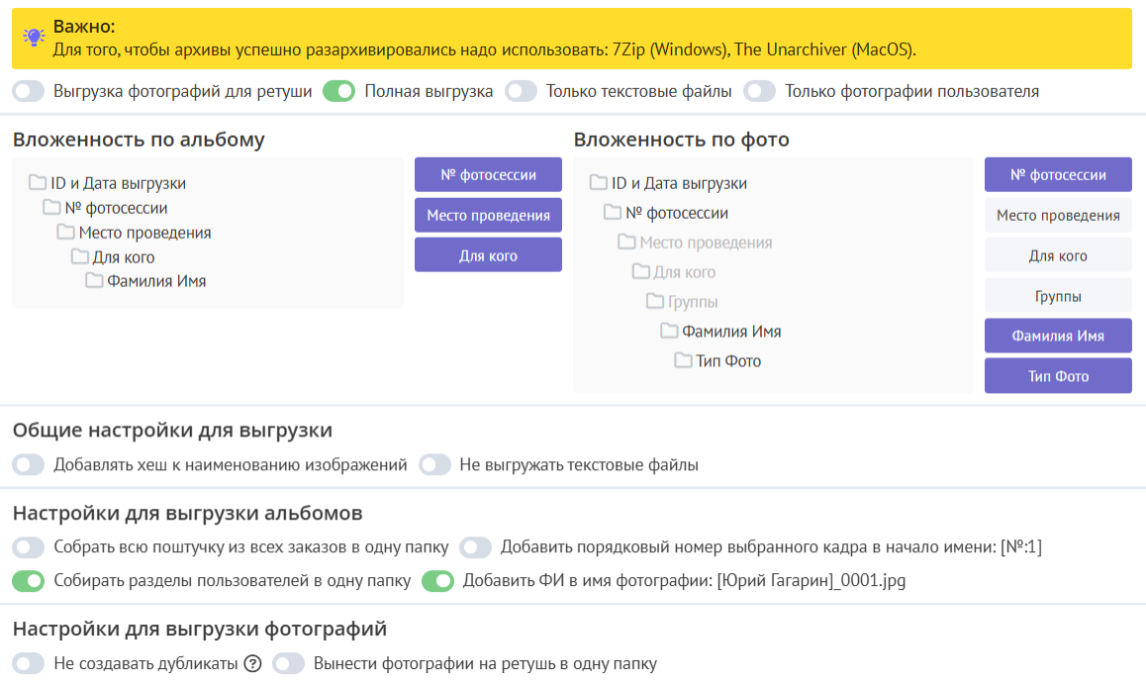The height and width of the screenshot is (686, 1146).
Task: Click the 'Группы' button in photo nesting
Action: (1058, 296)
